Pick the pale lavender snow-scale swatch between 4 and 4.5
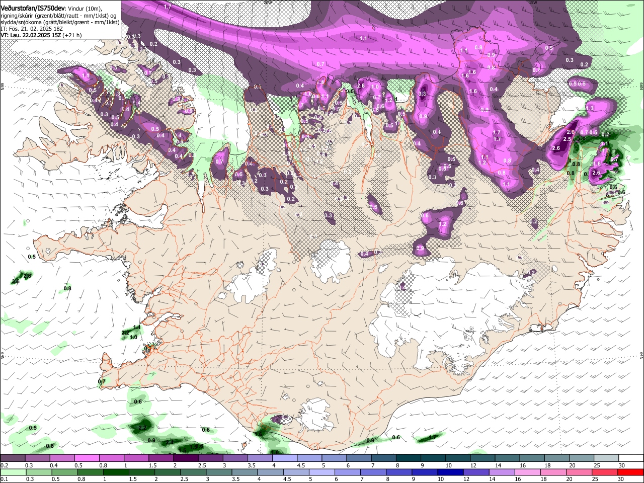Viewport: 644px width, 483px height. (x=284, y=458)
